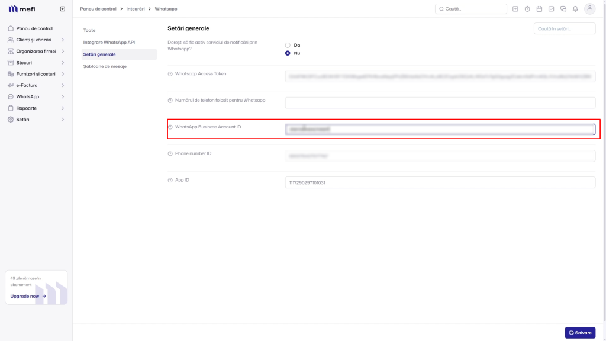
Task: Click the Caută în setări field
Action: tap(565, 28)
